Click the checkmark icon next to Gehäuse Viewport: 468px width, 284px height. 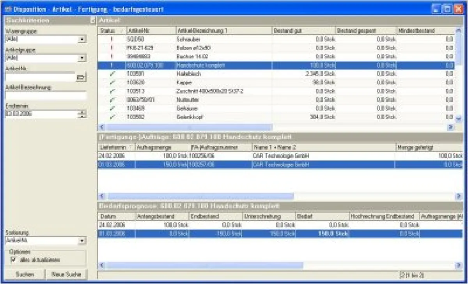112,108
